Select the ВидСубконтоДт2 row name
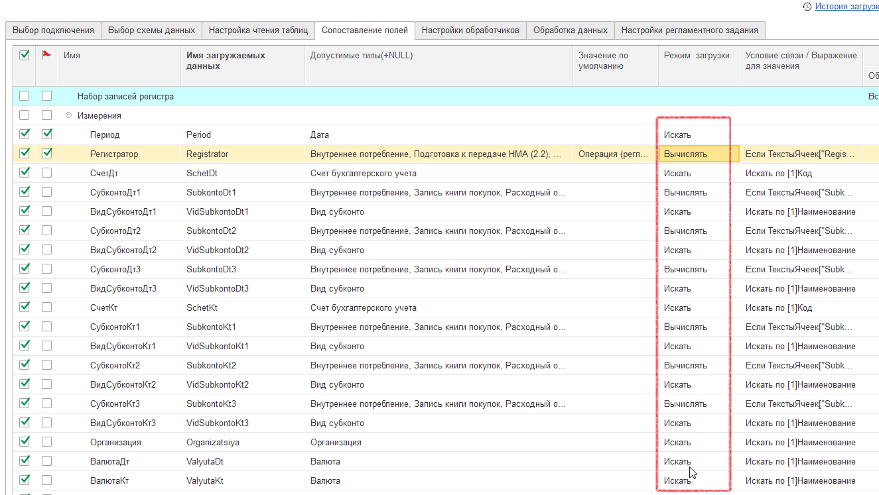Image resolution: width=879 pixels, height=495 pixels. [123, 250]
